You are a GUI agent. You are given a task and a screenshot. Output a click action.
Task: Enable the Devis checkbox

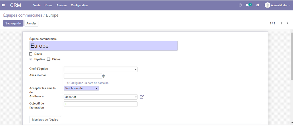31,54
